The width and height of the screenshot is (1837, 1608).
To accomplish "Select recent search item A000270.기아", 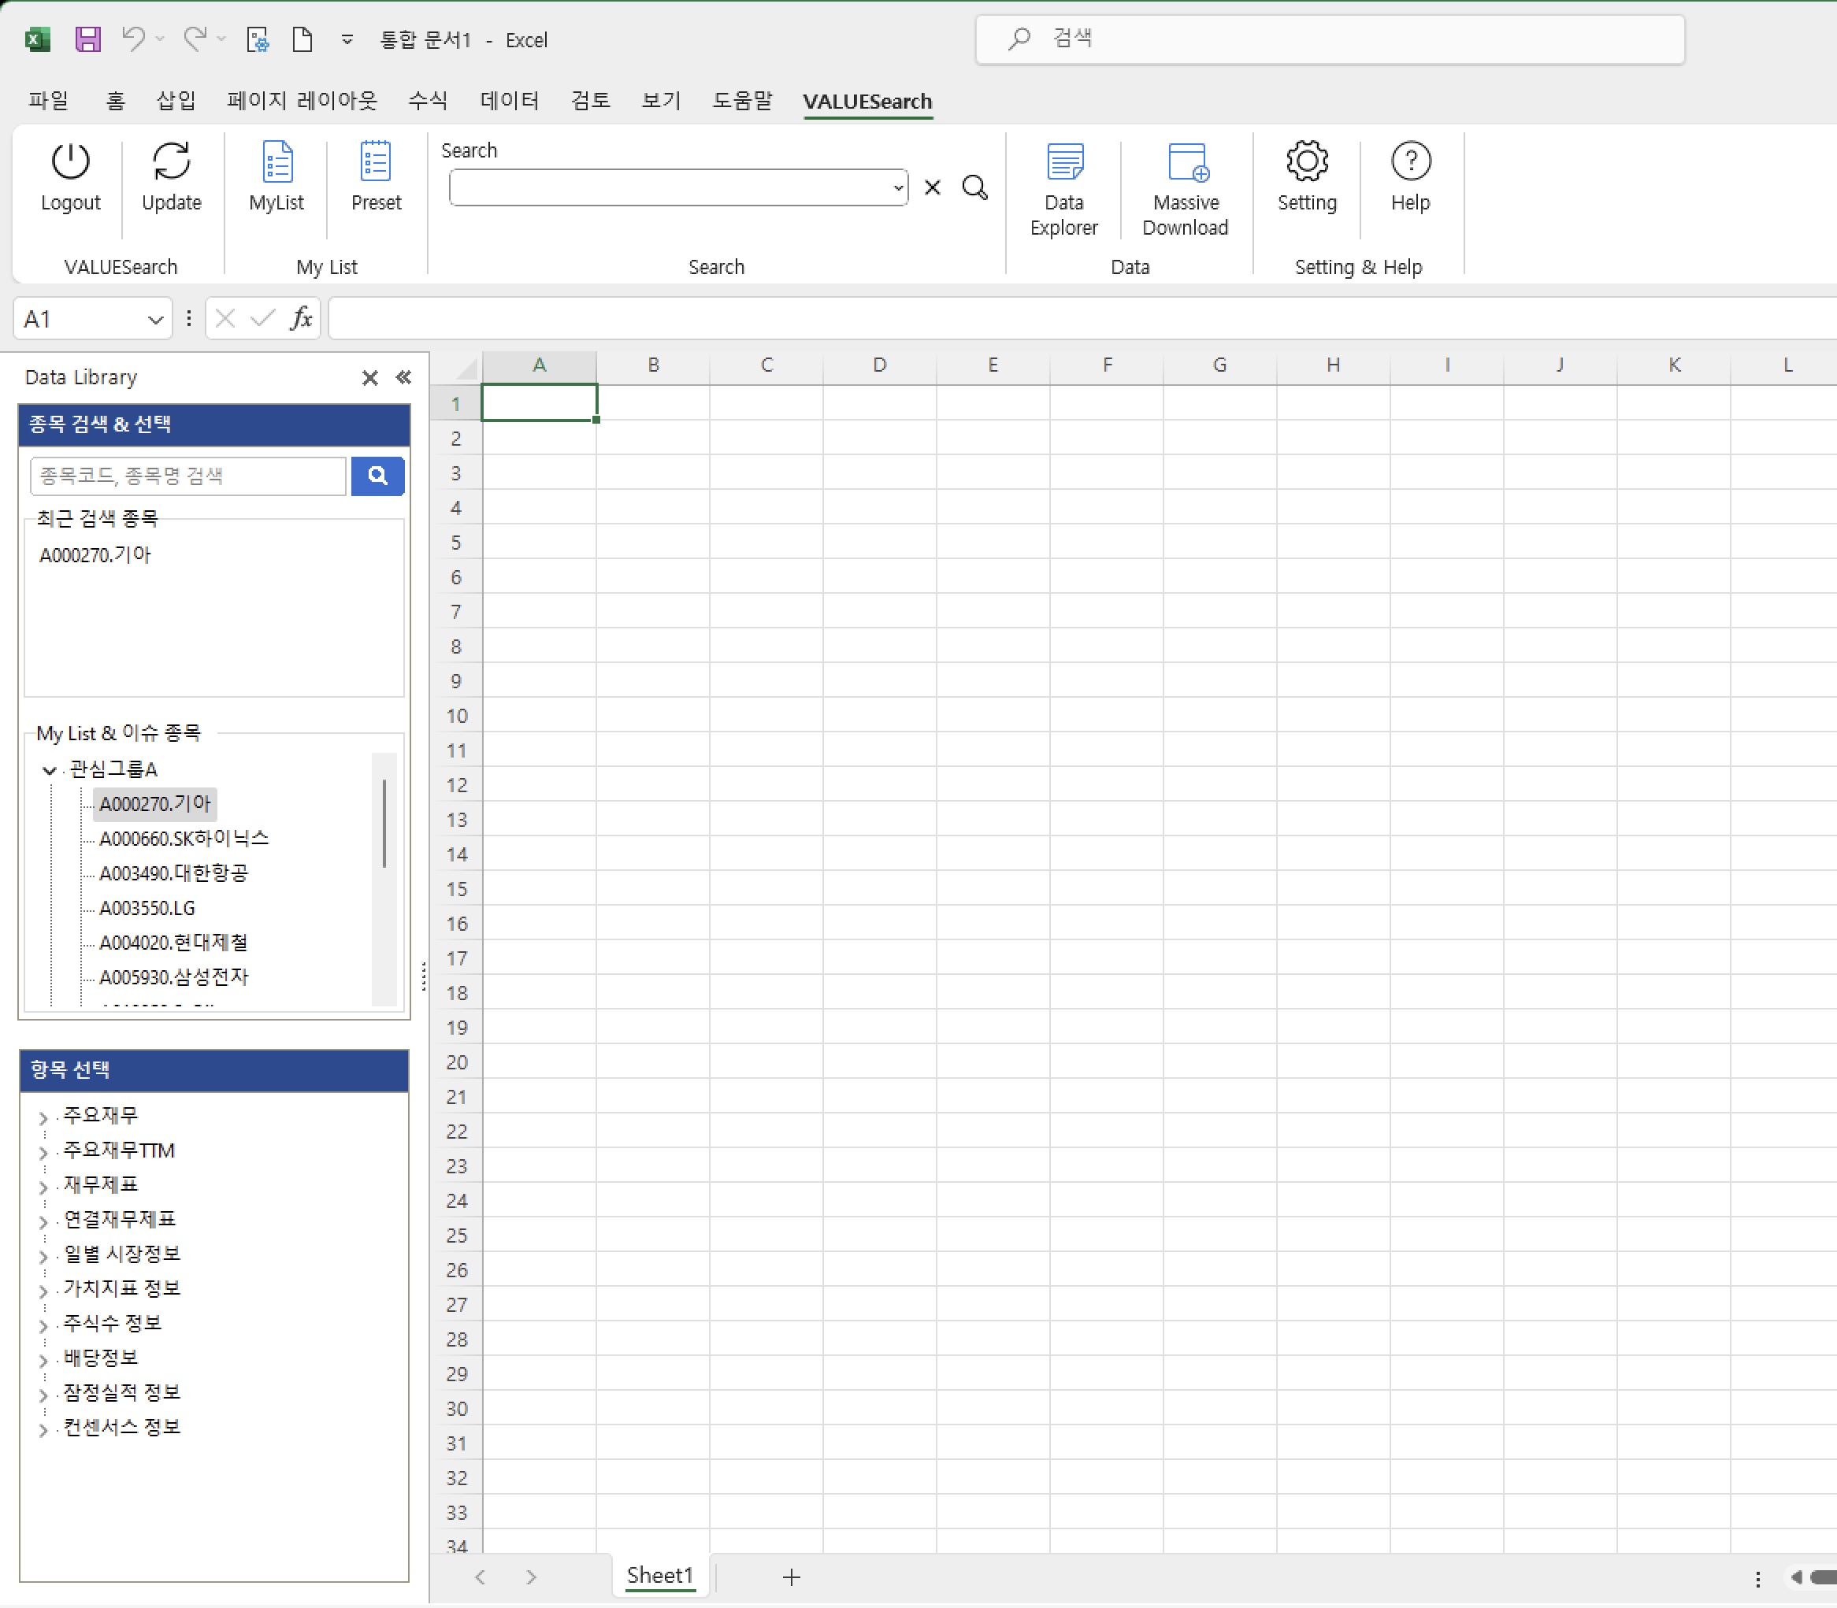I will tap(95, 554).
